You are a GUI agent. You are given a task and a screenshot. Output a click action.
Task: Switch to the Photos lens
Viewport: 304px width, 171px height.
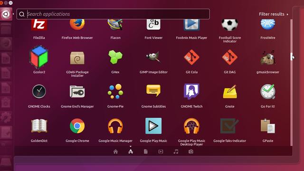click(191, 152)
